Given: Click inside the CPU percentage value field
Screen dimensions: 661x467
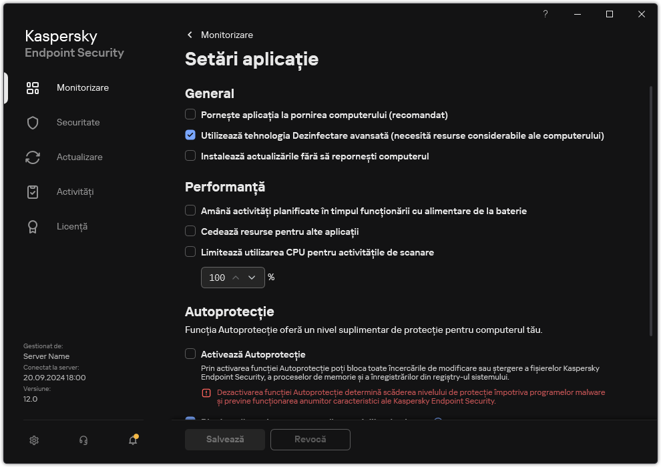Looking at the screenshot, I should (217, 277).
